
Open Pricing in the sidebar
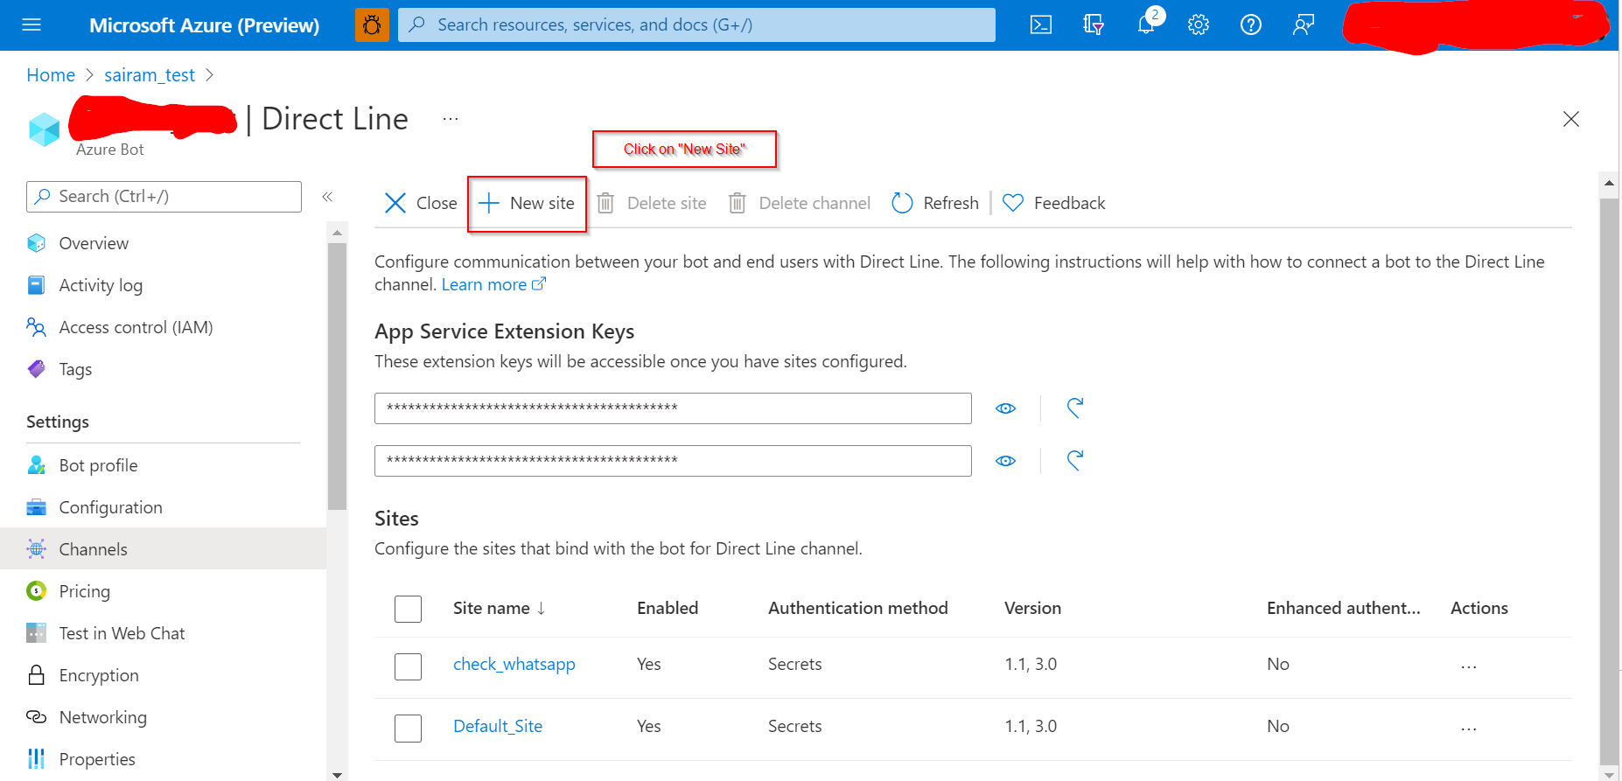(84, 591)
